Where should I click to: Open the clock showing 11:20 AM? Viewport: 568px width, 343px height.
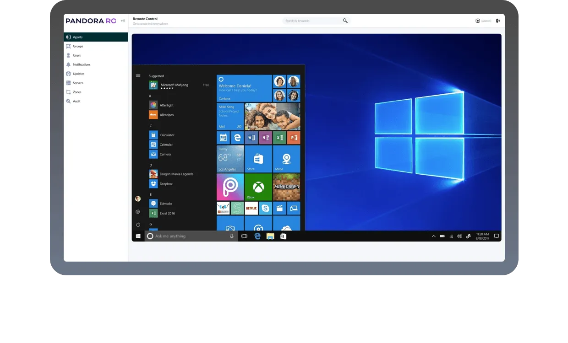(x=483, y=236)
